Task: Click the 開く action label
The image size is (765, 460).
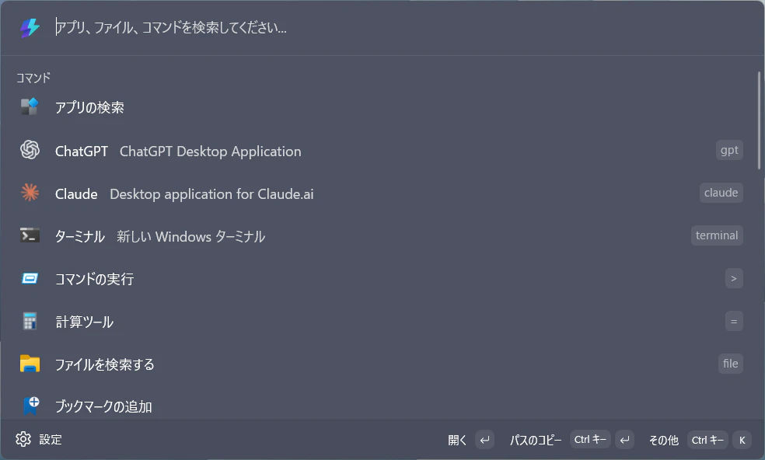Action: click(x=456, y=440)
